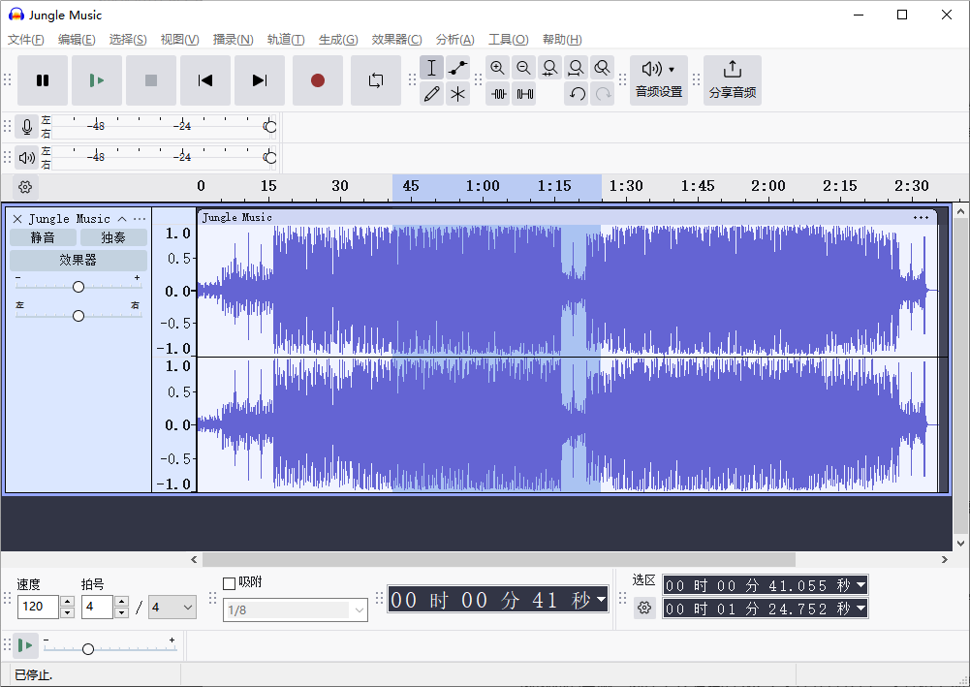Solo the Jungle Music track
Viewport: 970px width, 687px height.
tap(111, 236)
